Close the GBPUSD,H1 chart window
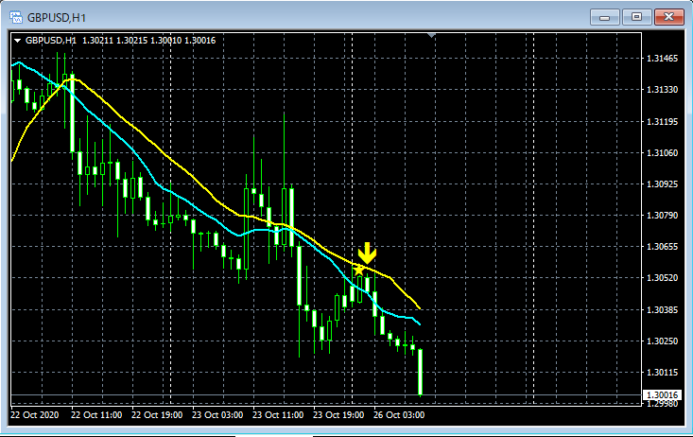The width and height of the screenshot is (693, 437). tap(668, 17)
